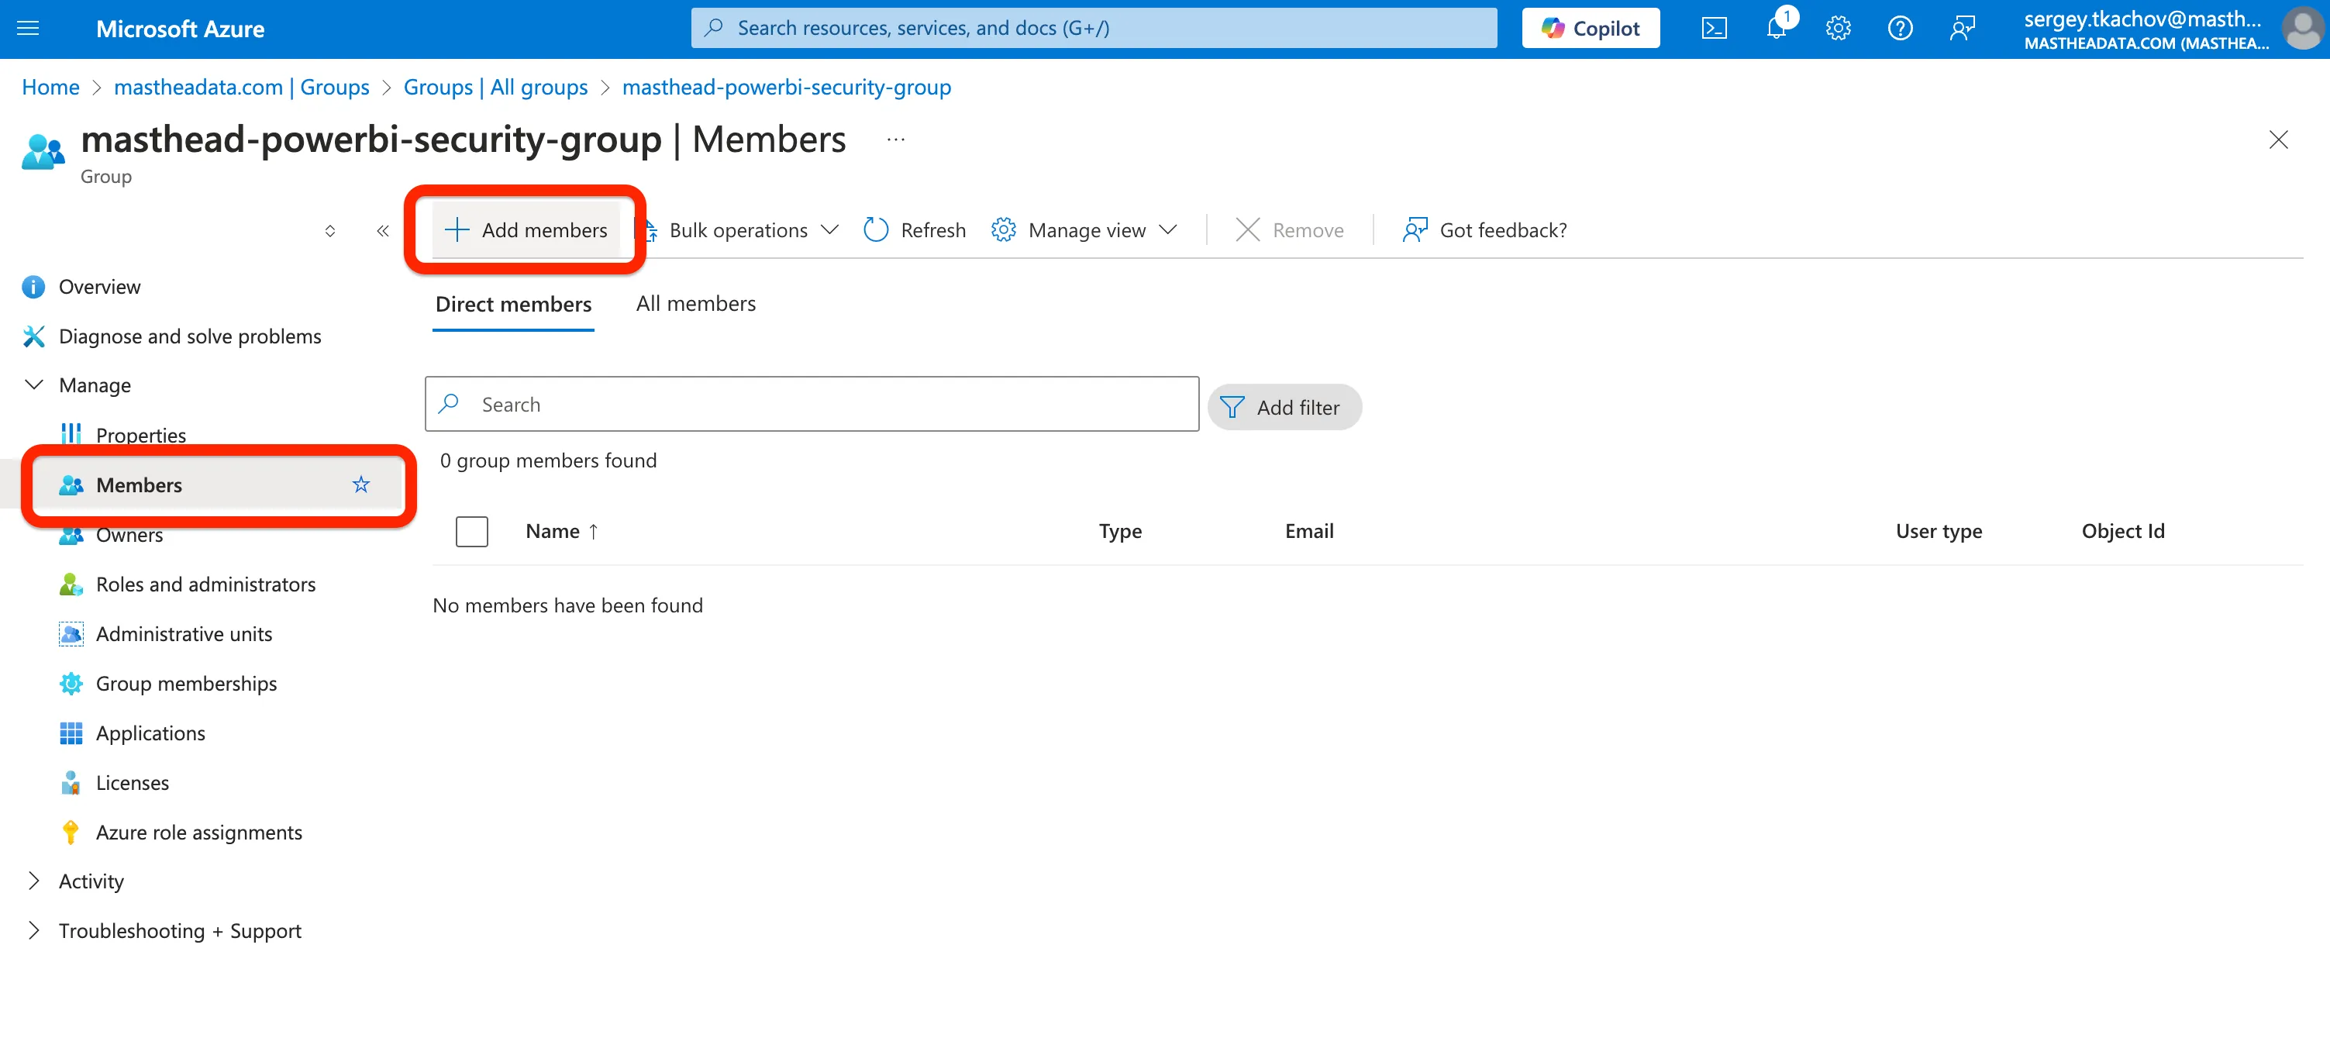Open the Bulk operations dropdown
The height and width of the screenshot is (1062, 2330).
(x=741, y=231)
